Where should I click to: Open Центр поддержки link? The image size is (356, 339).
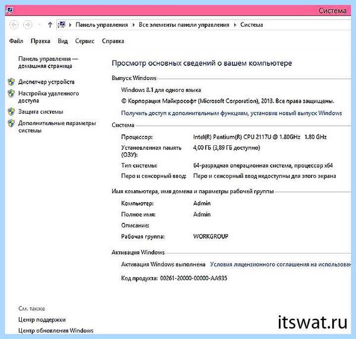(x=42, y=319)
